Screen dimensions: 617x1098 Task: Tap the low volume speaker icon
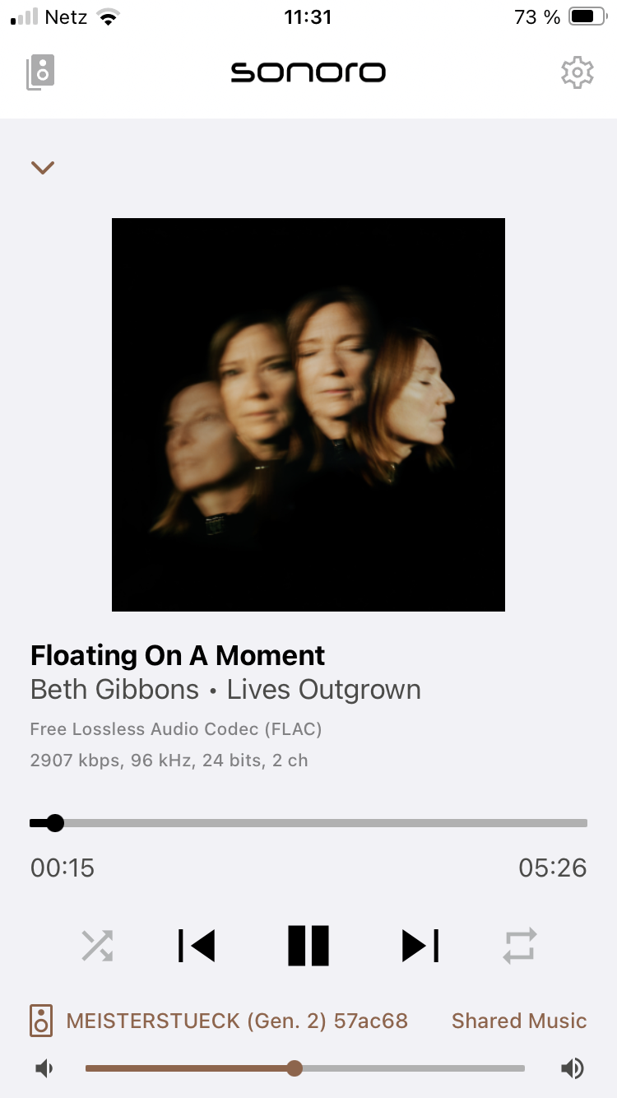[44, 1068]
